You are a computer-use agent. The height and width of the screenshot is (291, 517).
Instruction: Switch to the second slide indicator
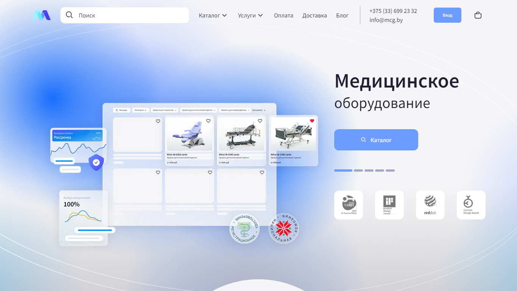click(x=358, y=171)
